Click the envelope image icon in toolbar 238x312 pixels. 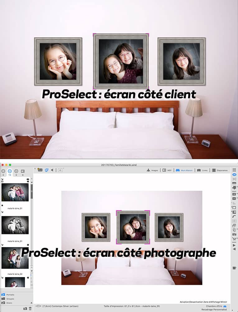[40, 170]
